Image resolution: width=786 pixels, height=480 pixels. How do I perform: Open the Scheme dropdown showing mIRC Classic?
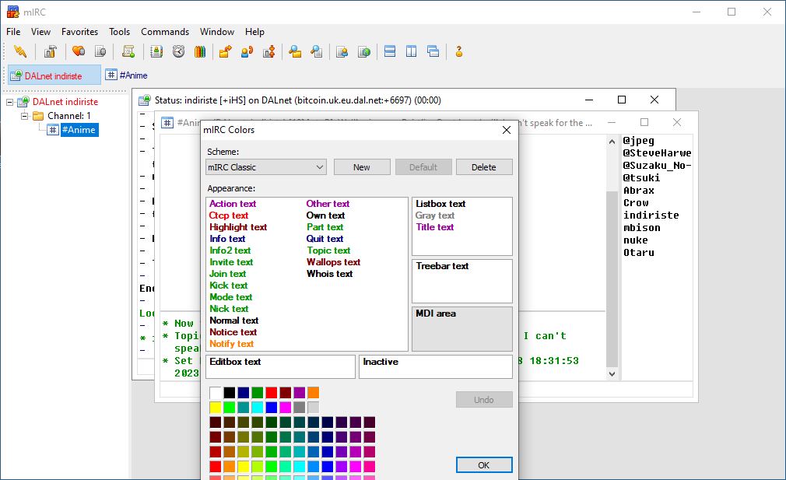tap(266, 166)
